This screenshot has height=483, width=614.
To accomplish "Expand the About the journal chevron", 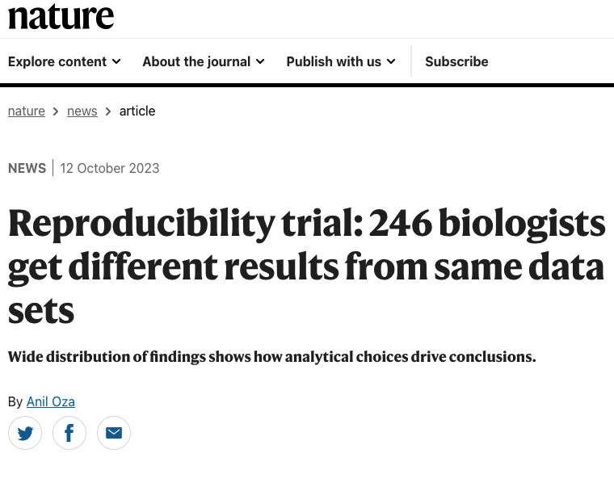I will click(x=260, y=61).
